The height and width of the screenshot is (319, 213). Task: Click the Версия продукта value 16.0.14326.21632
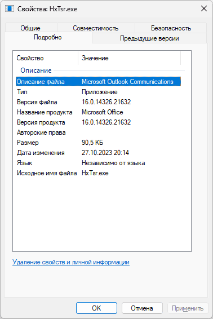106,122
